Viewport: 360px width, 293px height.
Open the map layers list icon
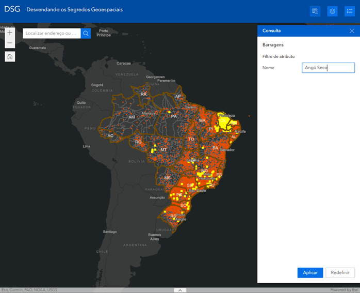[332, 11]
